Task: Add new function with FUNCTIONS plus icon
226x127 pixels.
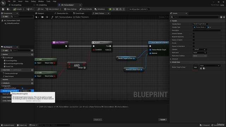Action: click(32, 70)
